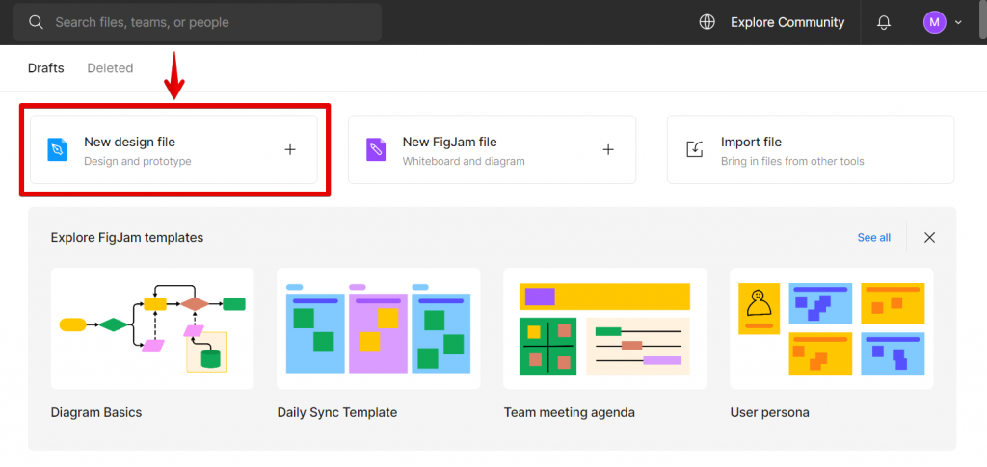
Task: Open Diagram Basics template thumbnail
Action: 152,328
